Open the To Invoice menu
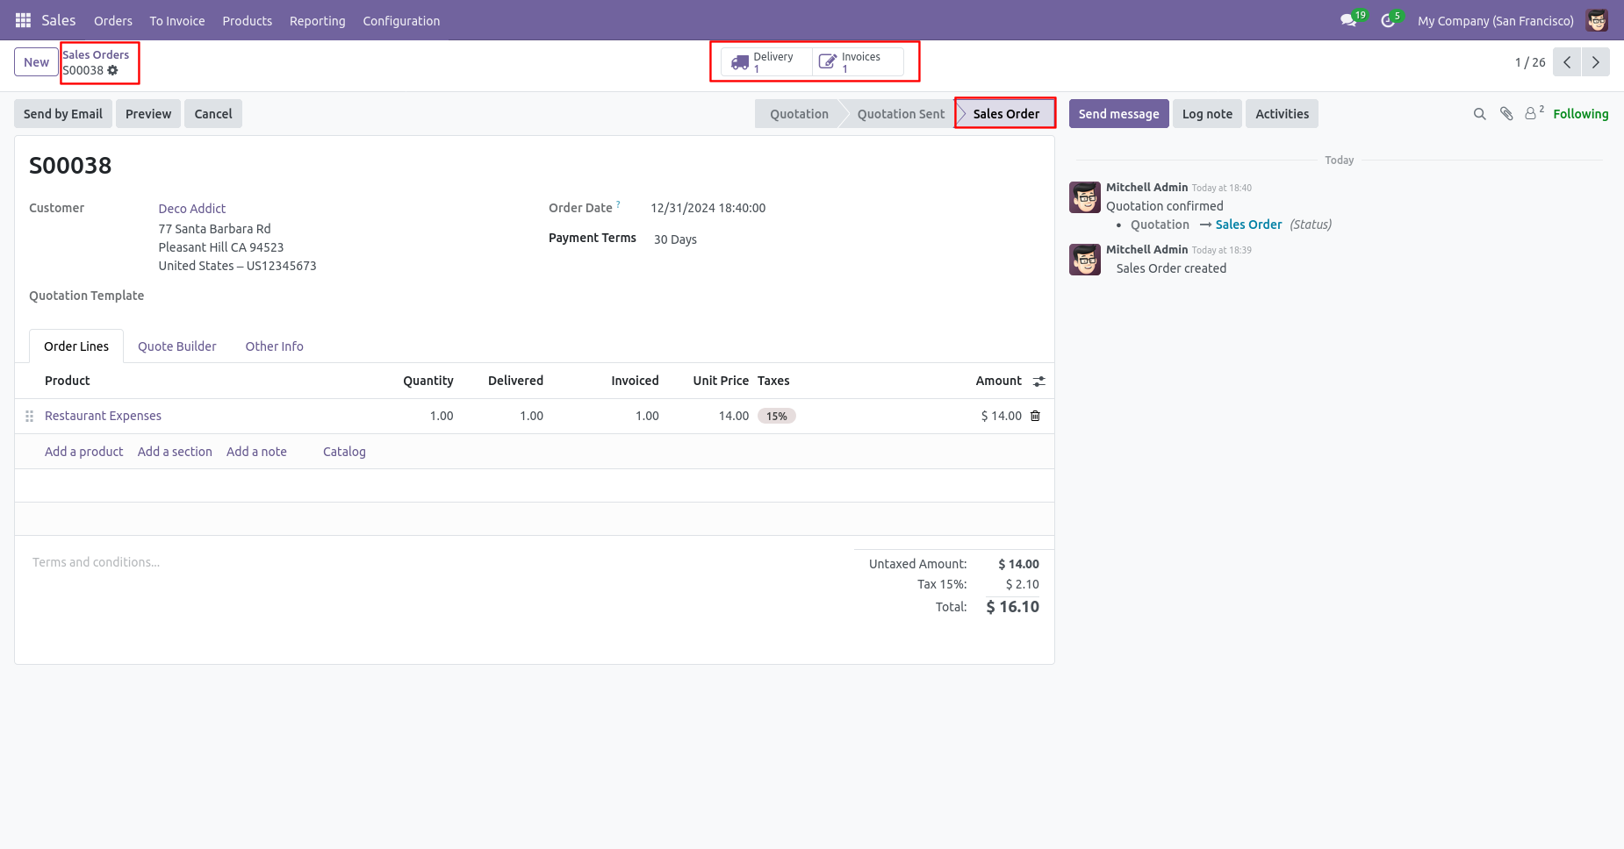 [x=177, y=21]
